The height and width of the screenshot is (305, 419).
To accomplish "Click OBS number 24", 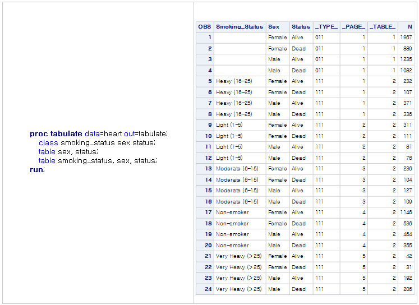I will pyautogui.click(x=209, y=289).
